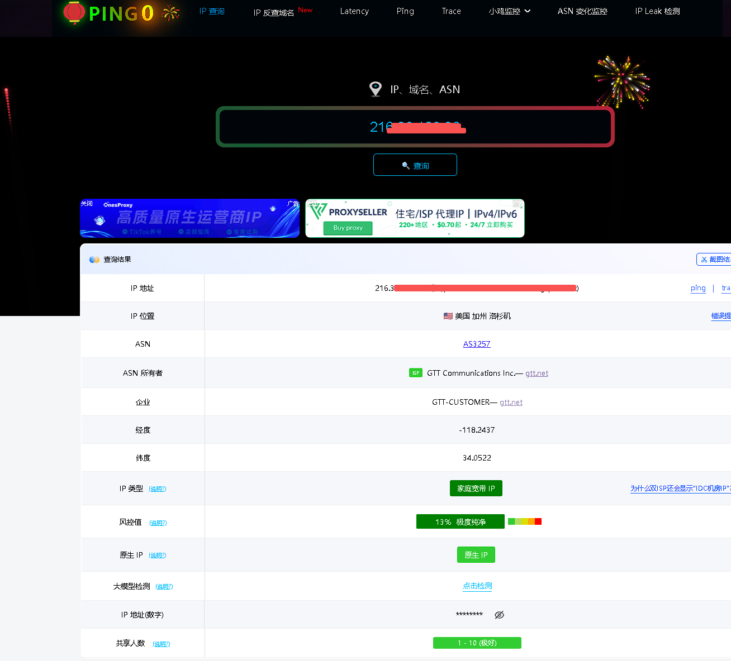Click the US flag icon

pos(448,316)
